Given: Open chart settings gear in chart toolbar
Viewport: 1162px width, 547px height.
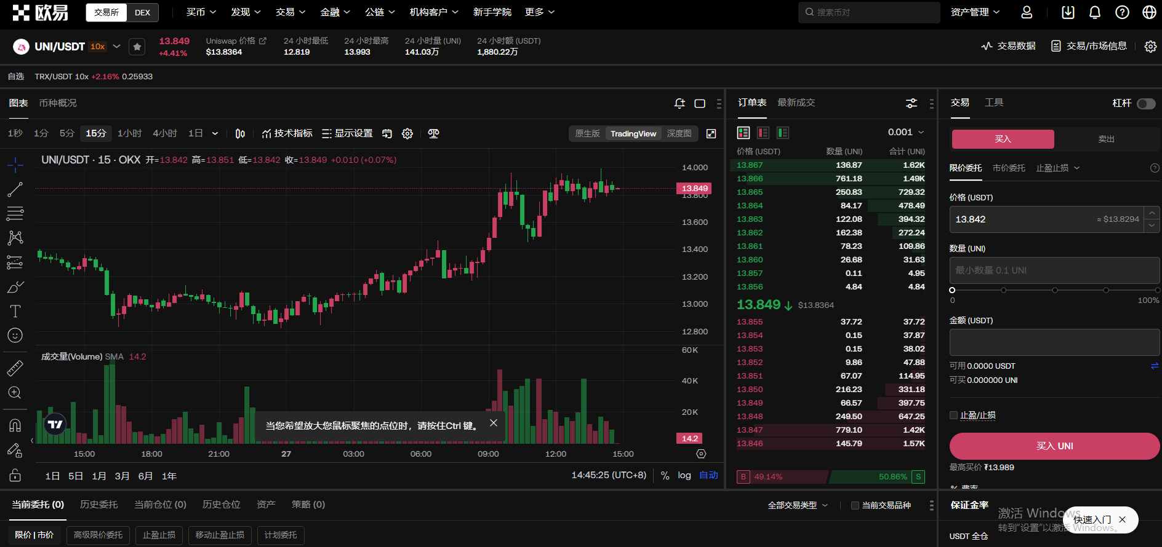Looking at the screenshot, I should click(x=407, y=134).
